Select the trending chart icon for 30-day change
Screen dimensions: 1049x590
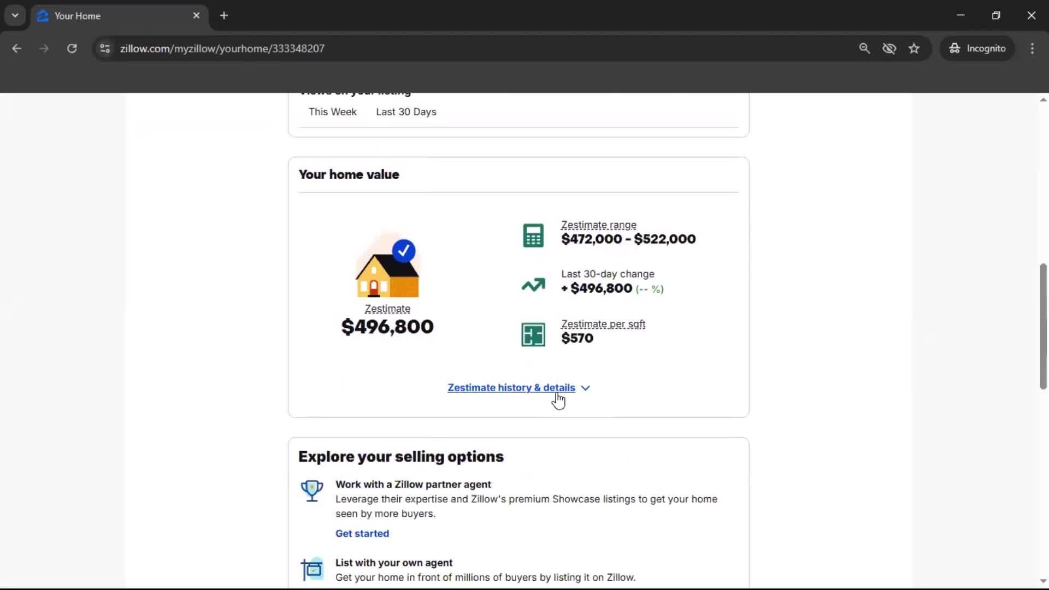(x=533, y=285)
